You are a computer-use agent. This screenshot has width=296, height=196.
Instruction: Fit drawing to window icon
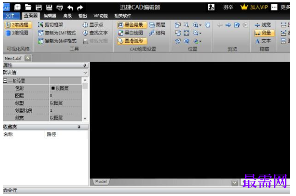pyautogui.click(x=186, y=33)
